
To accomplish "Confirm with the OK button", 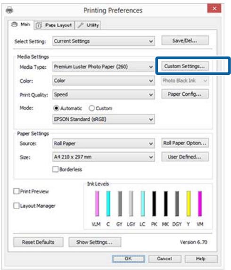I will click(x=128, y=259).
